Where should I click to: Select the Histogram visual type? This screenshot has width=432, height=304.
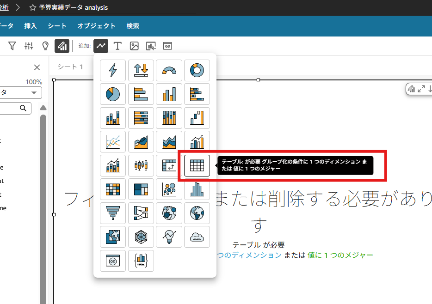pos(197,189)
